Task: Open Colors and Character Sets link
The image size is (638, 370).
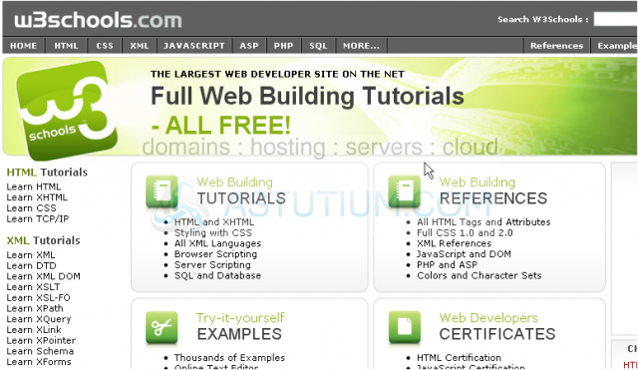Action: [x=478, y=275]
